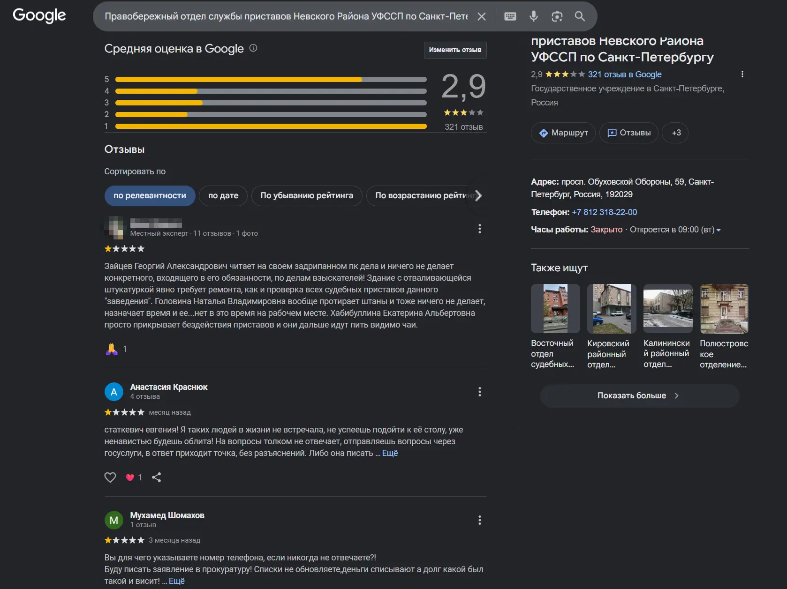Submit search with the magnifier icon

tap(580, 16)
